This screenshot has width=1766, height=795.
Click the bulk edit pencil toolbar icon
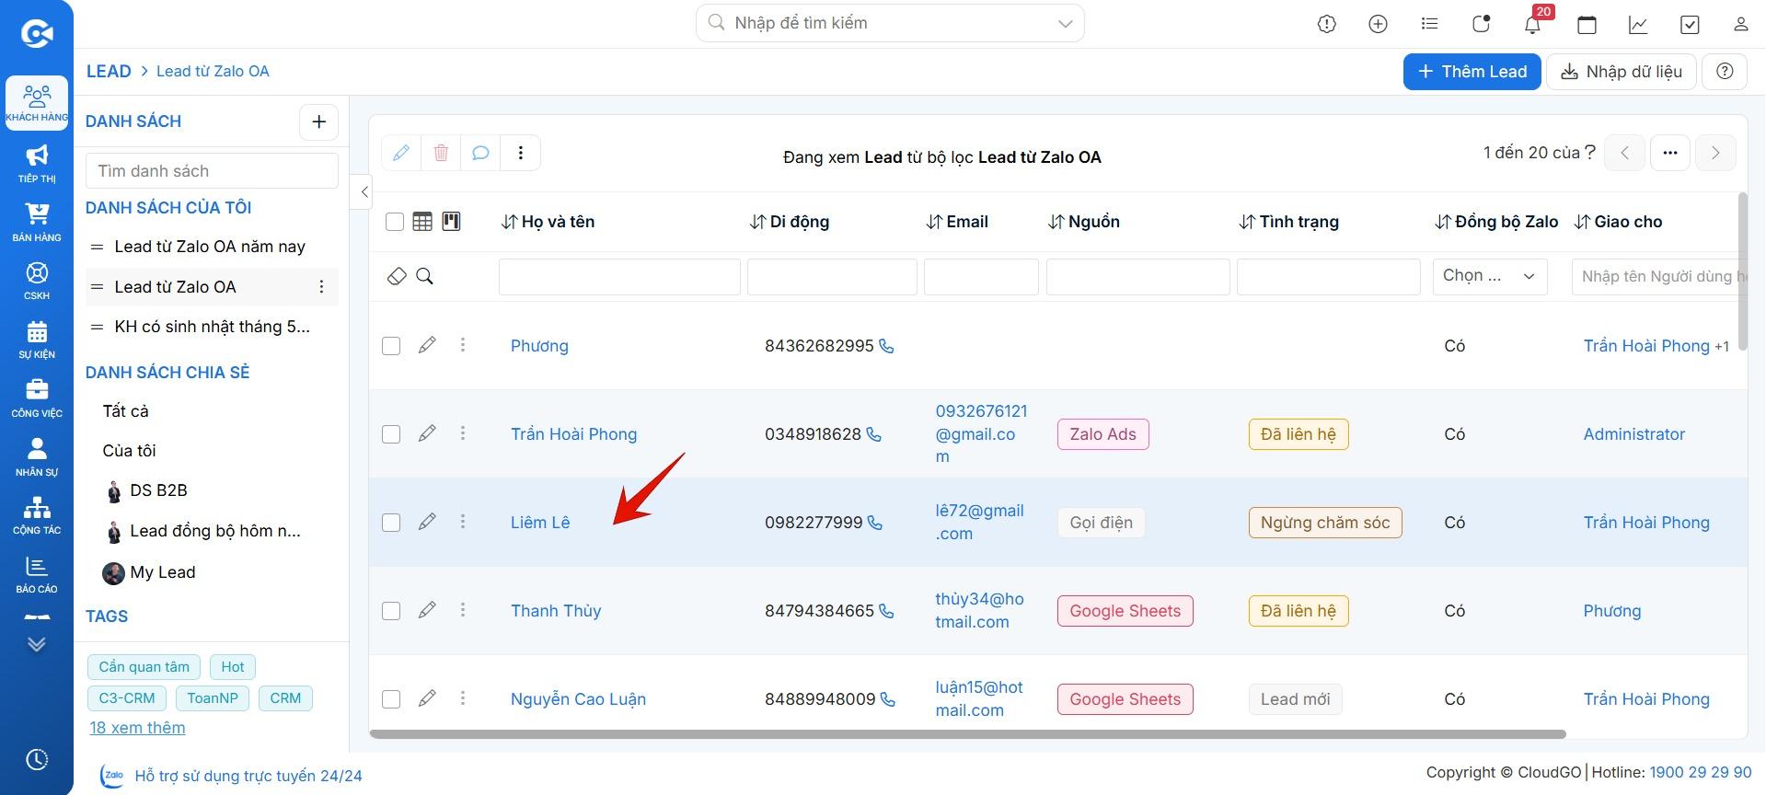point(401,153)
